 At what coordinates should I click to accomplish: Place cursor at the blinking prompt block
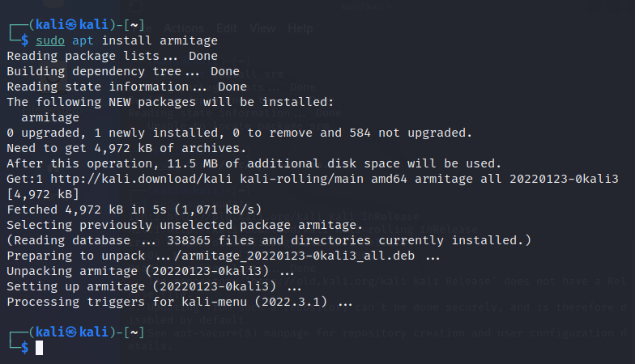[39, 348]
